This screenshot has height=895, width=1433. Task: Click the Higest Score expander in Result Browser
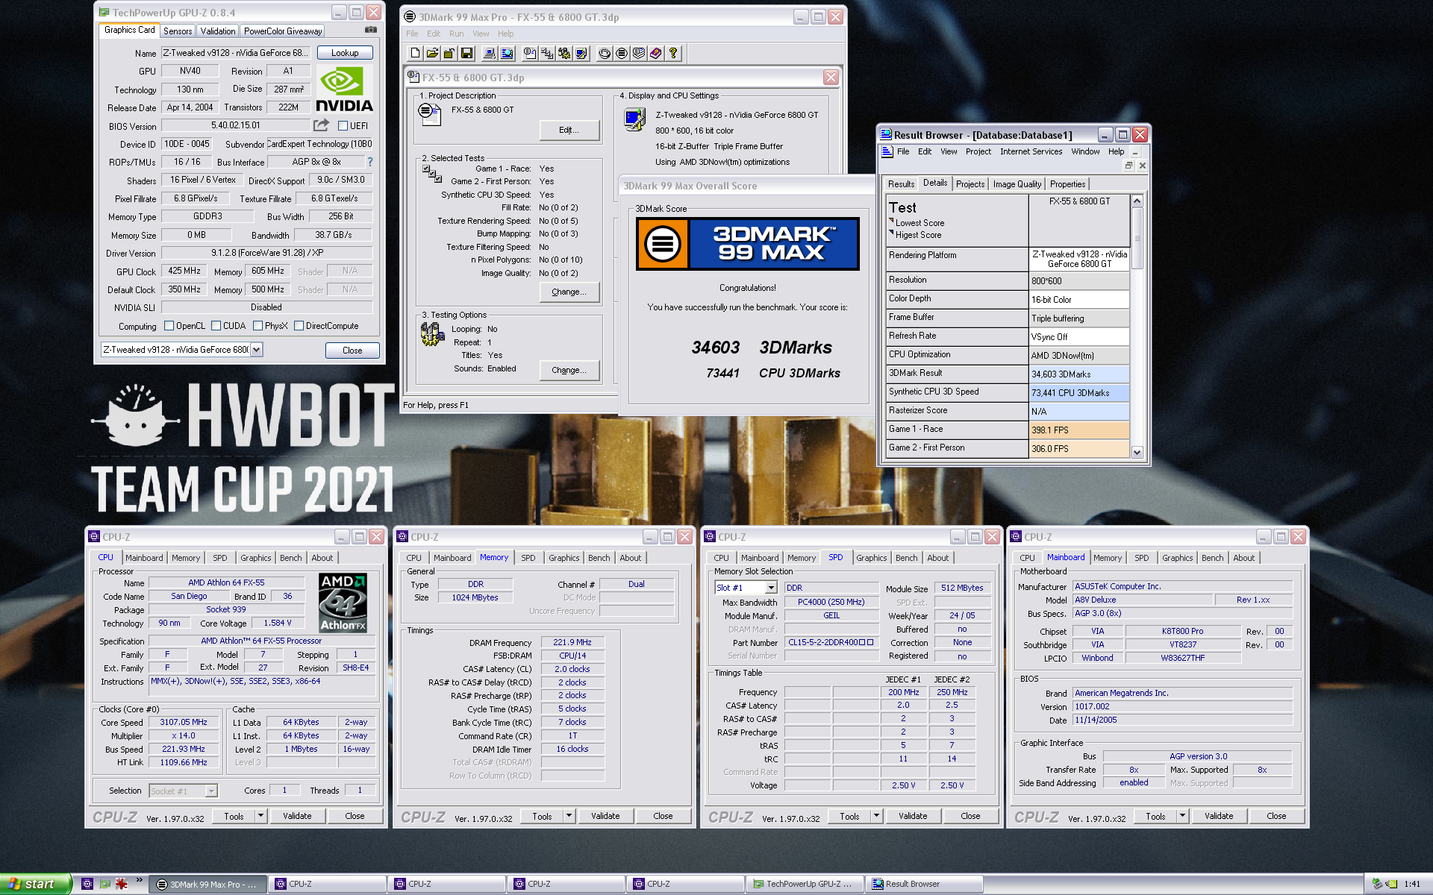891,233
